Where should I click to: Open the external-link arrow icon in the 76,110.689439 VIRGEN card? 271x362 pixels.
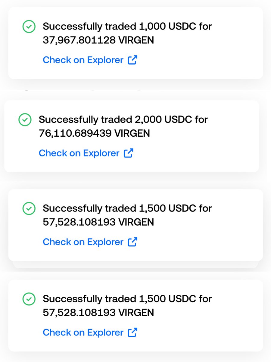click(129, 153)
